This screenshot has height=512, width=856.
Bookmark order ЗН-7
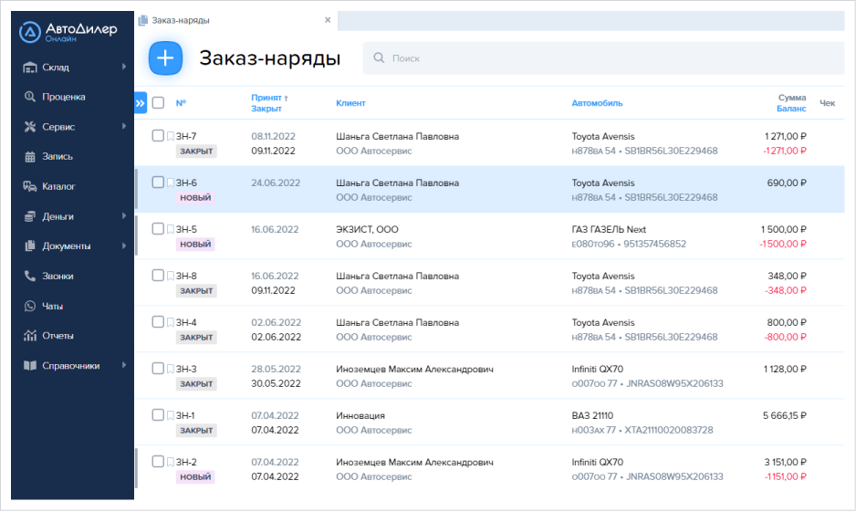pyautogui.click(x=171, y=136)
